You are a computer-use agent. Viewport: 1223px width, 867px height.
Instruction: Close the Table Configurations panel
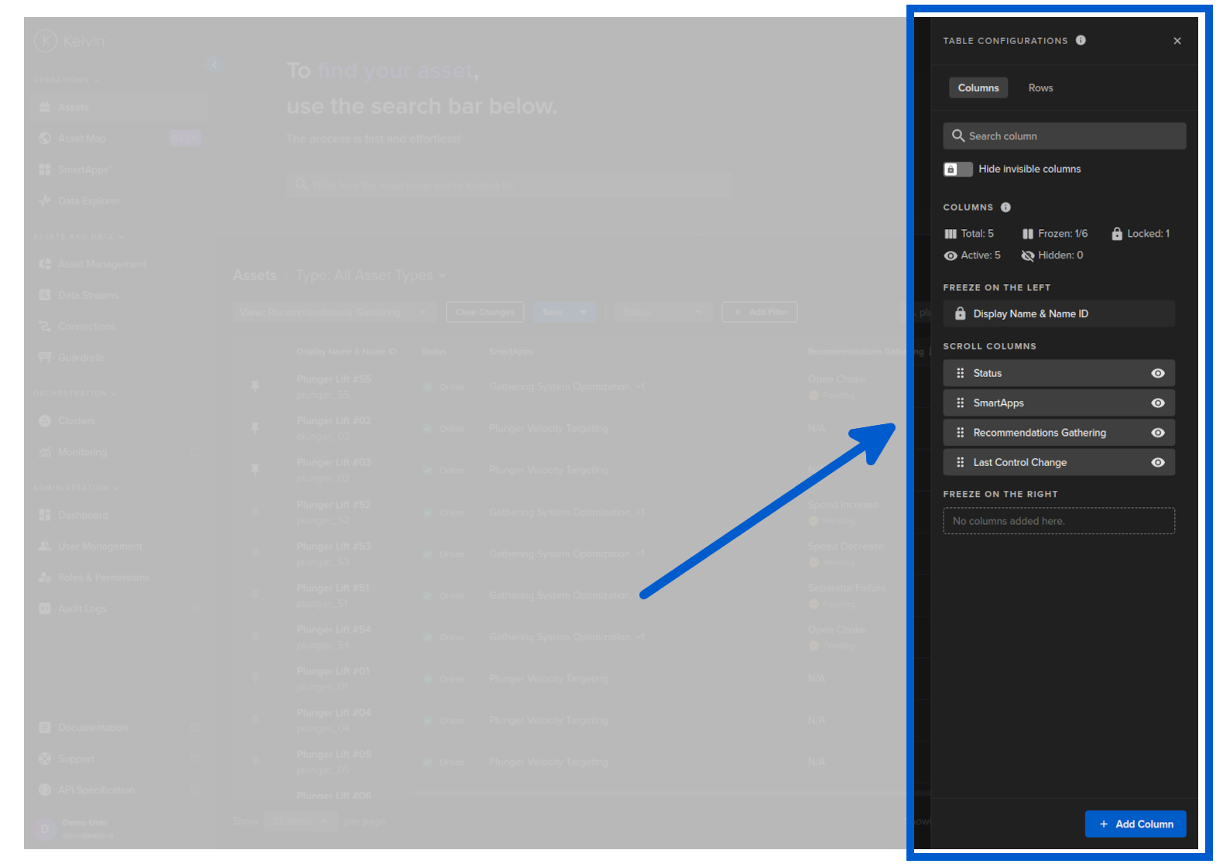click(1177, 41)
